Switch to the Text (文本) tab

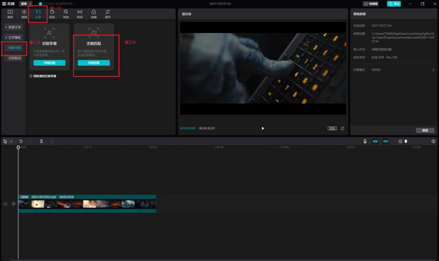pos(38,14)
